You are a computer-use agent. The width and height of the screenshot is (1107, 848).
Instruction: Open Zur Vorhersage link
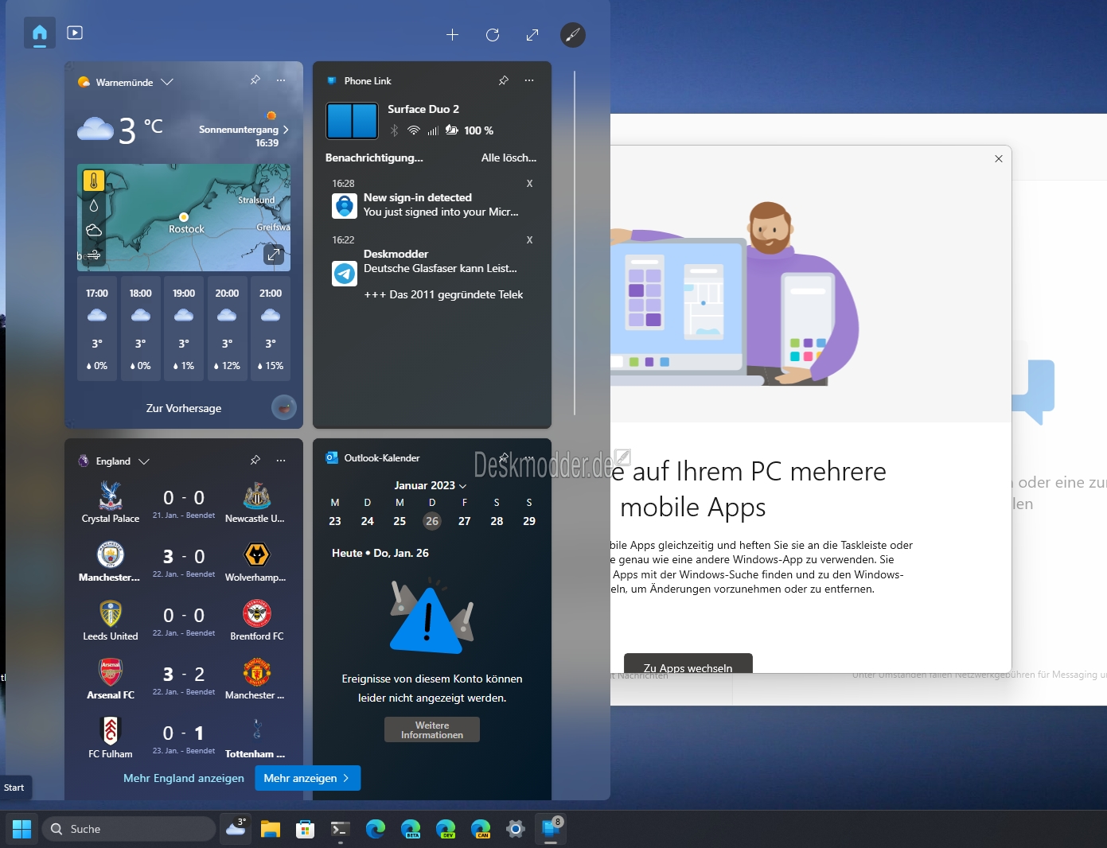pos(184,408)
